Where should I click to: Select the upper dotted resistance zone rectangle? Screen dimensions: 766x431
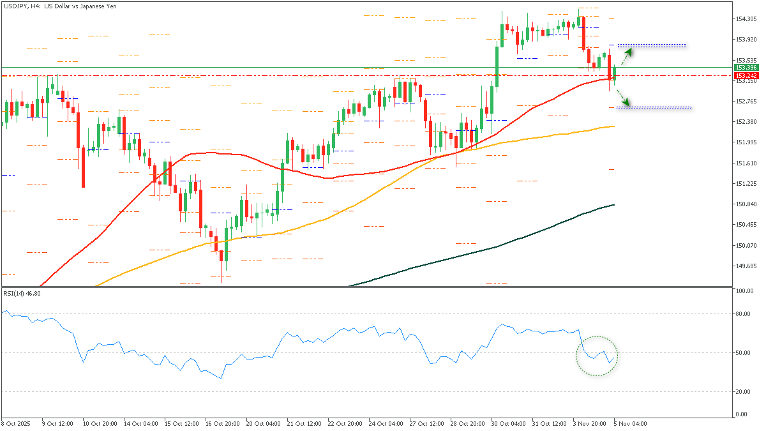[x=651, y=45]
